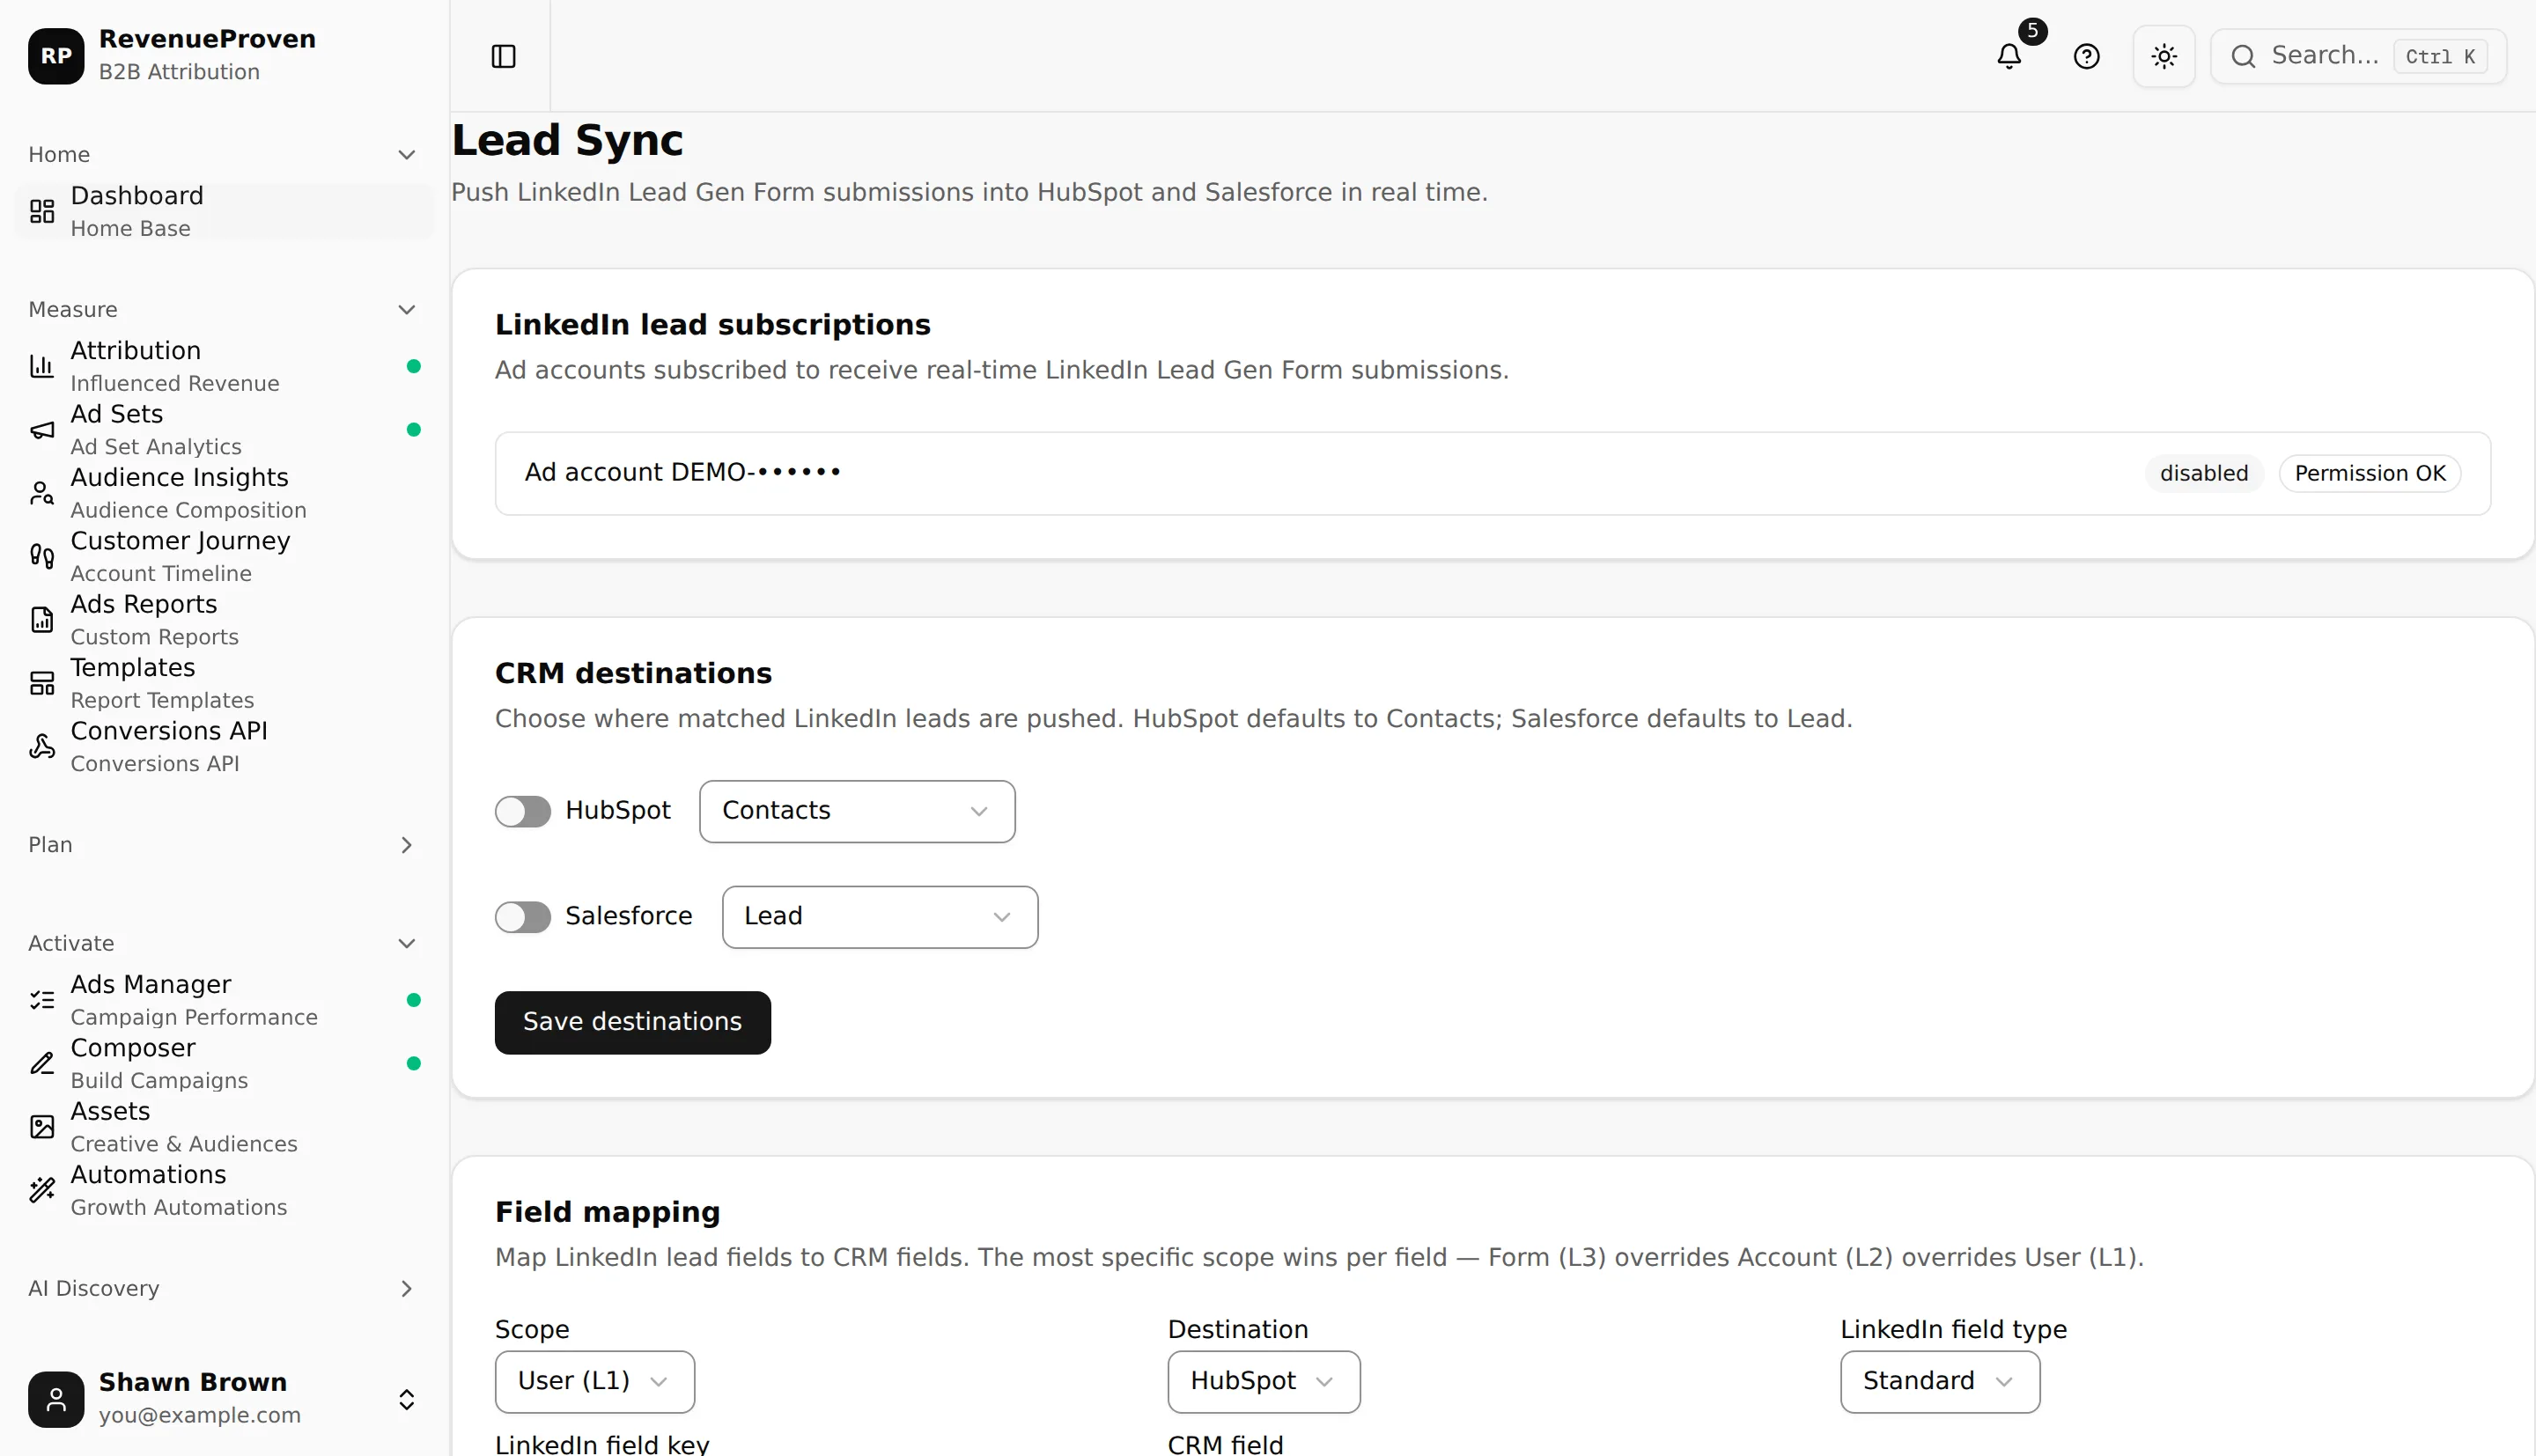The width and height of the screenshot is (2536, 1456).
Task: Click Shawn Brown's avatar icon
Action: 56,1399
